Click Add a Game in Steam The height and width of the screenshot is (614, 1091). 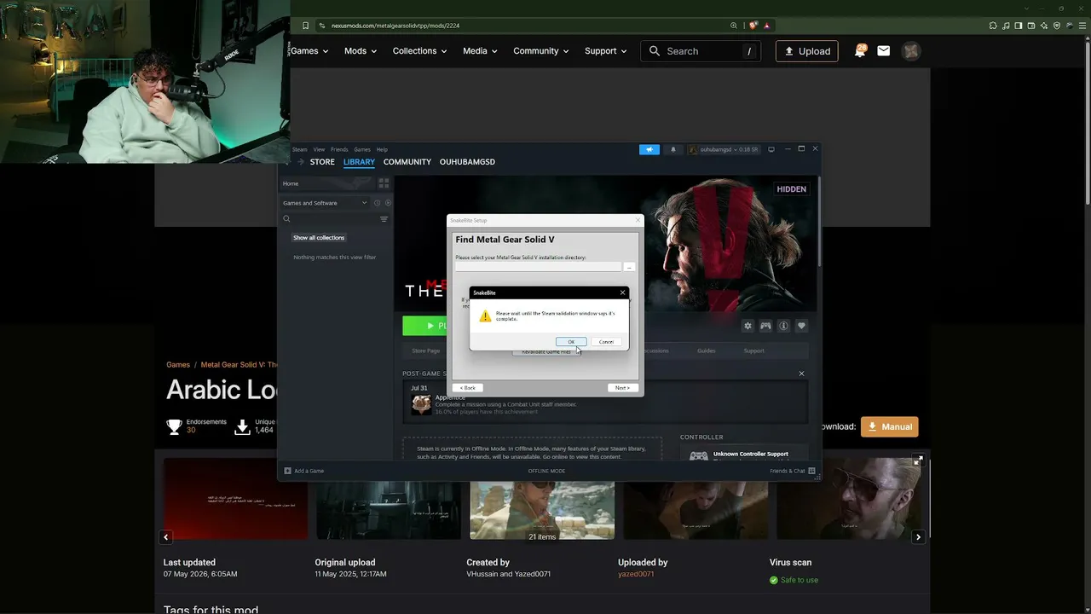[x=304, y=471]
